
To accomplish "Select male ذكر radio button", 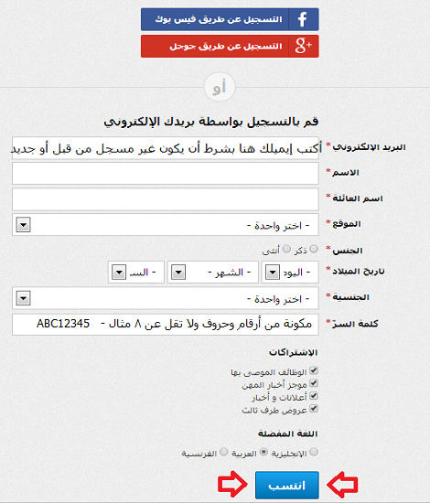I will click(314, 249).
